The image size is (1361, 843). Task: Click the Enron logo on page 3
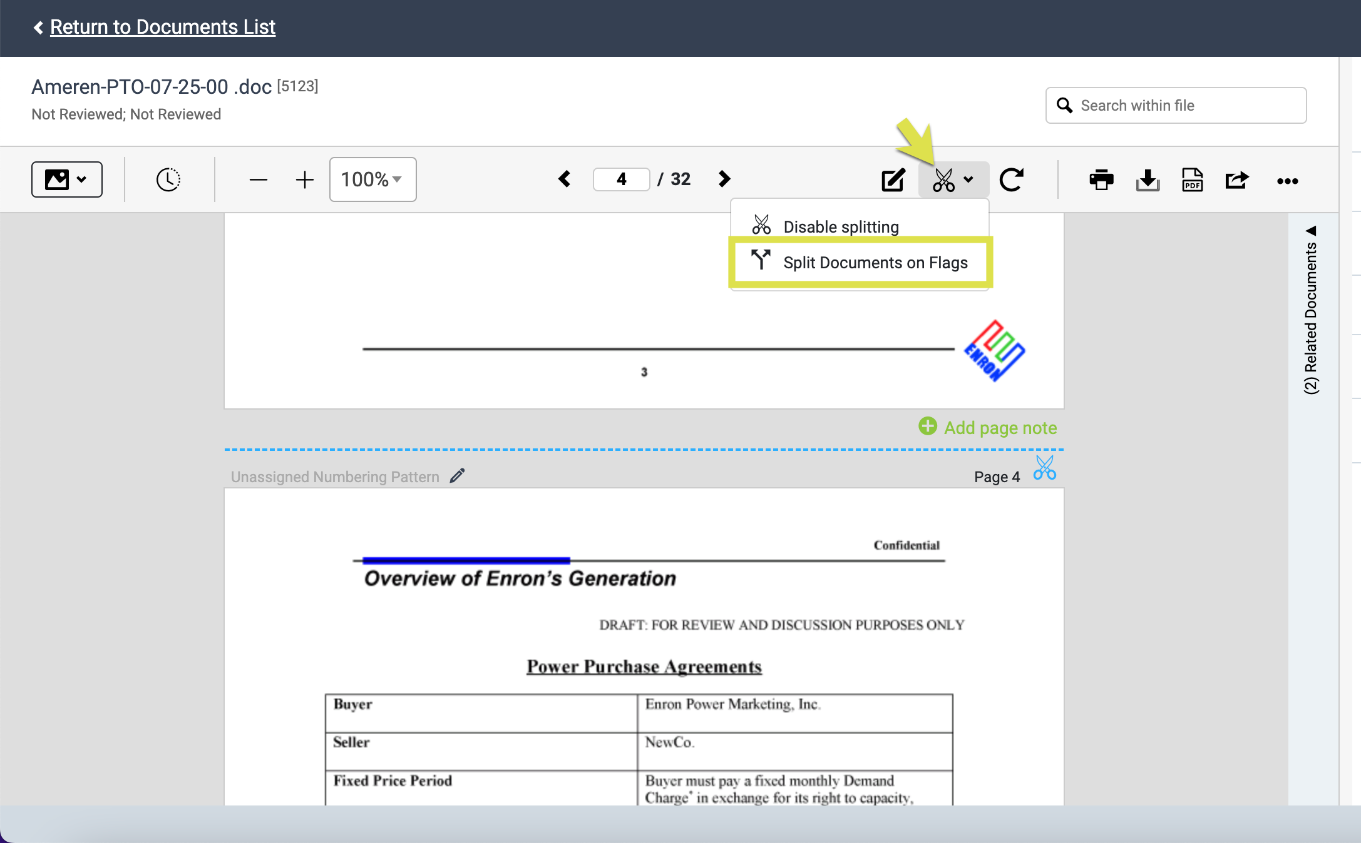994,350
